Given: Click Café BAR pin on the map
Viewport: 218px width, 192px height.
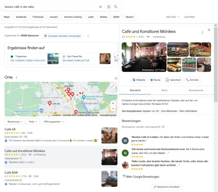Looking at the screenshot, I should pos(68,89).
